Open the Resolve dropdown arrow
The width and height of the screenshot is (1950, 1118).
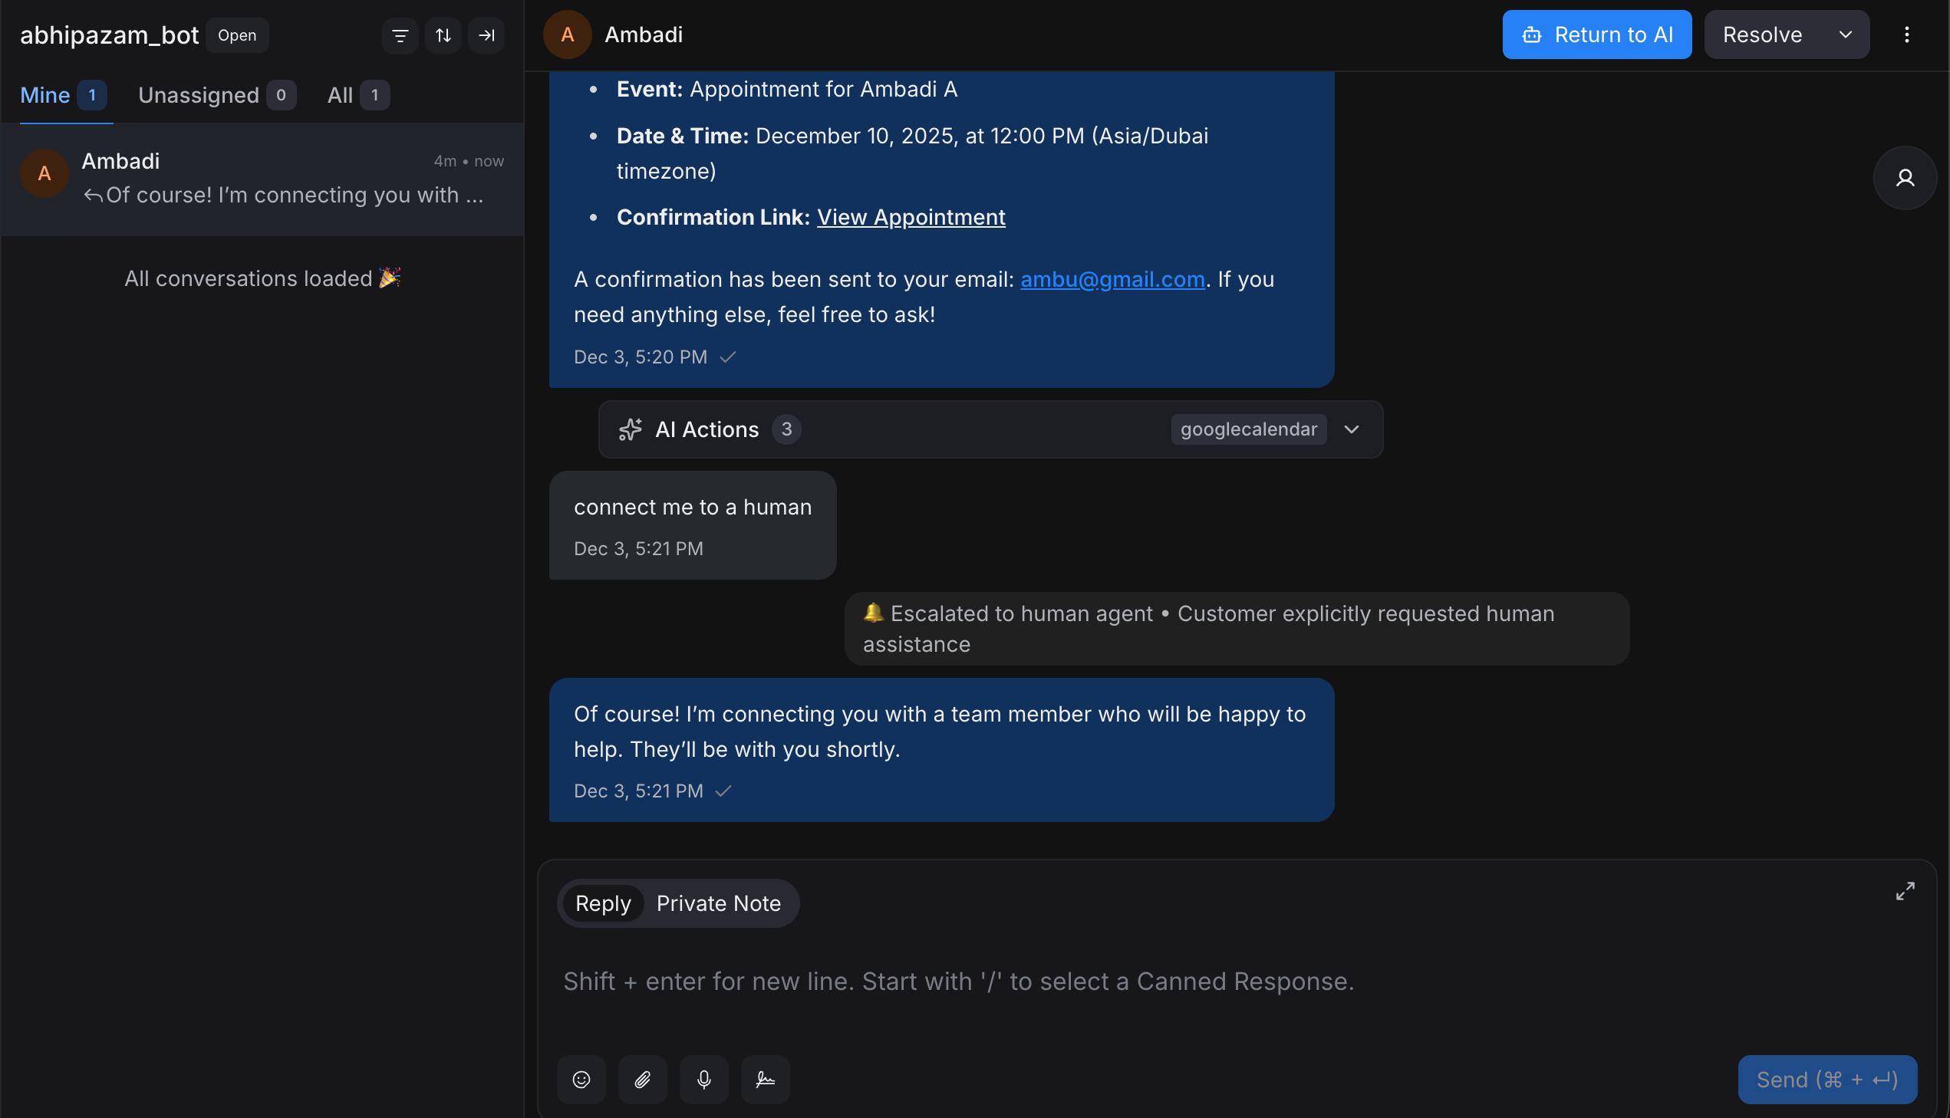[1846, 34]
